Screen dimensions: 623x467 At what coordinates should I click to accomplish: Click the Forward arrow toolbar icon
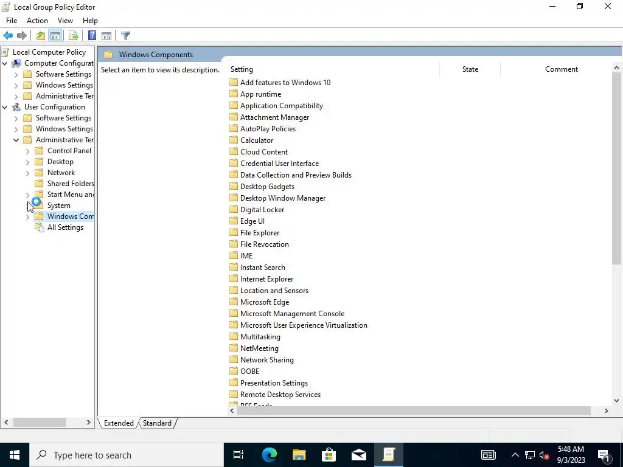(22, 36)
